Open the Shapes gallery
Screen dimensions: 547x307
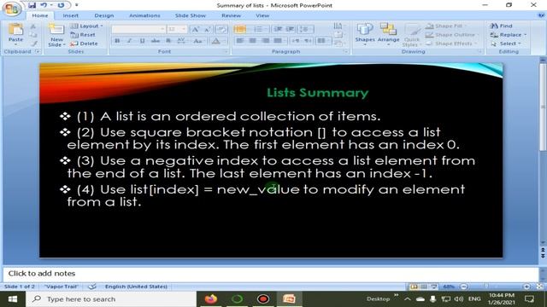365,34
